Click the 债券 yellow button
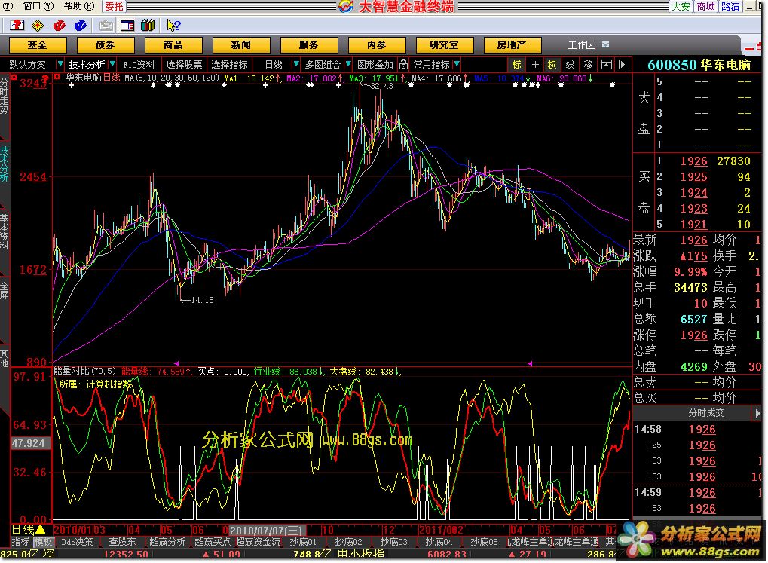Viewport: 768px width, 563px height. (x=106, y=44)
